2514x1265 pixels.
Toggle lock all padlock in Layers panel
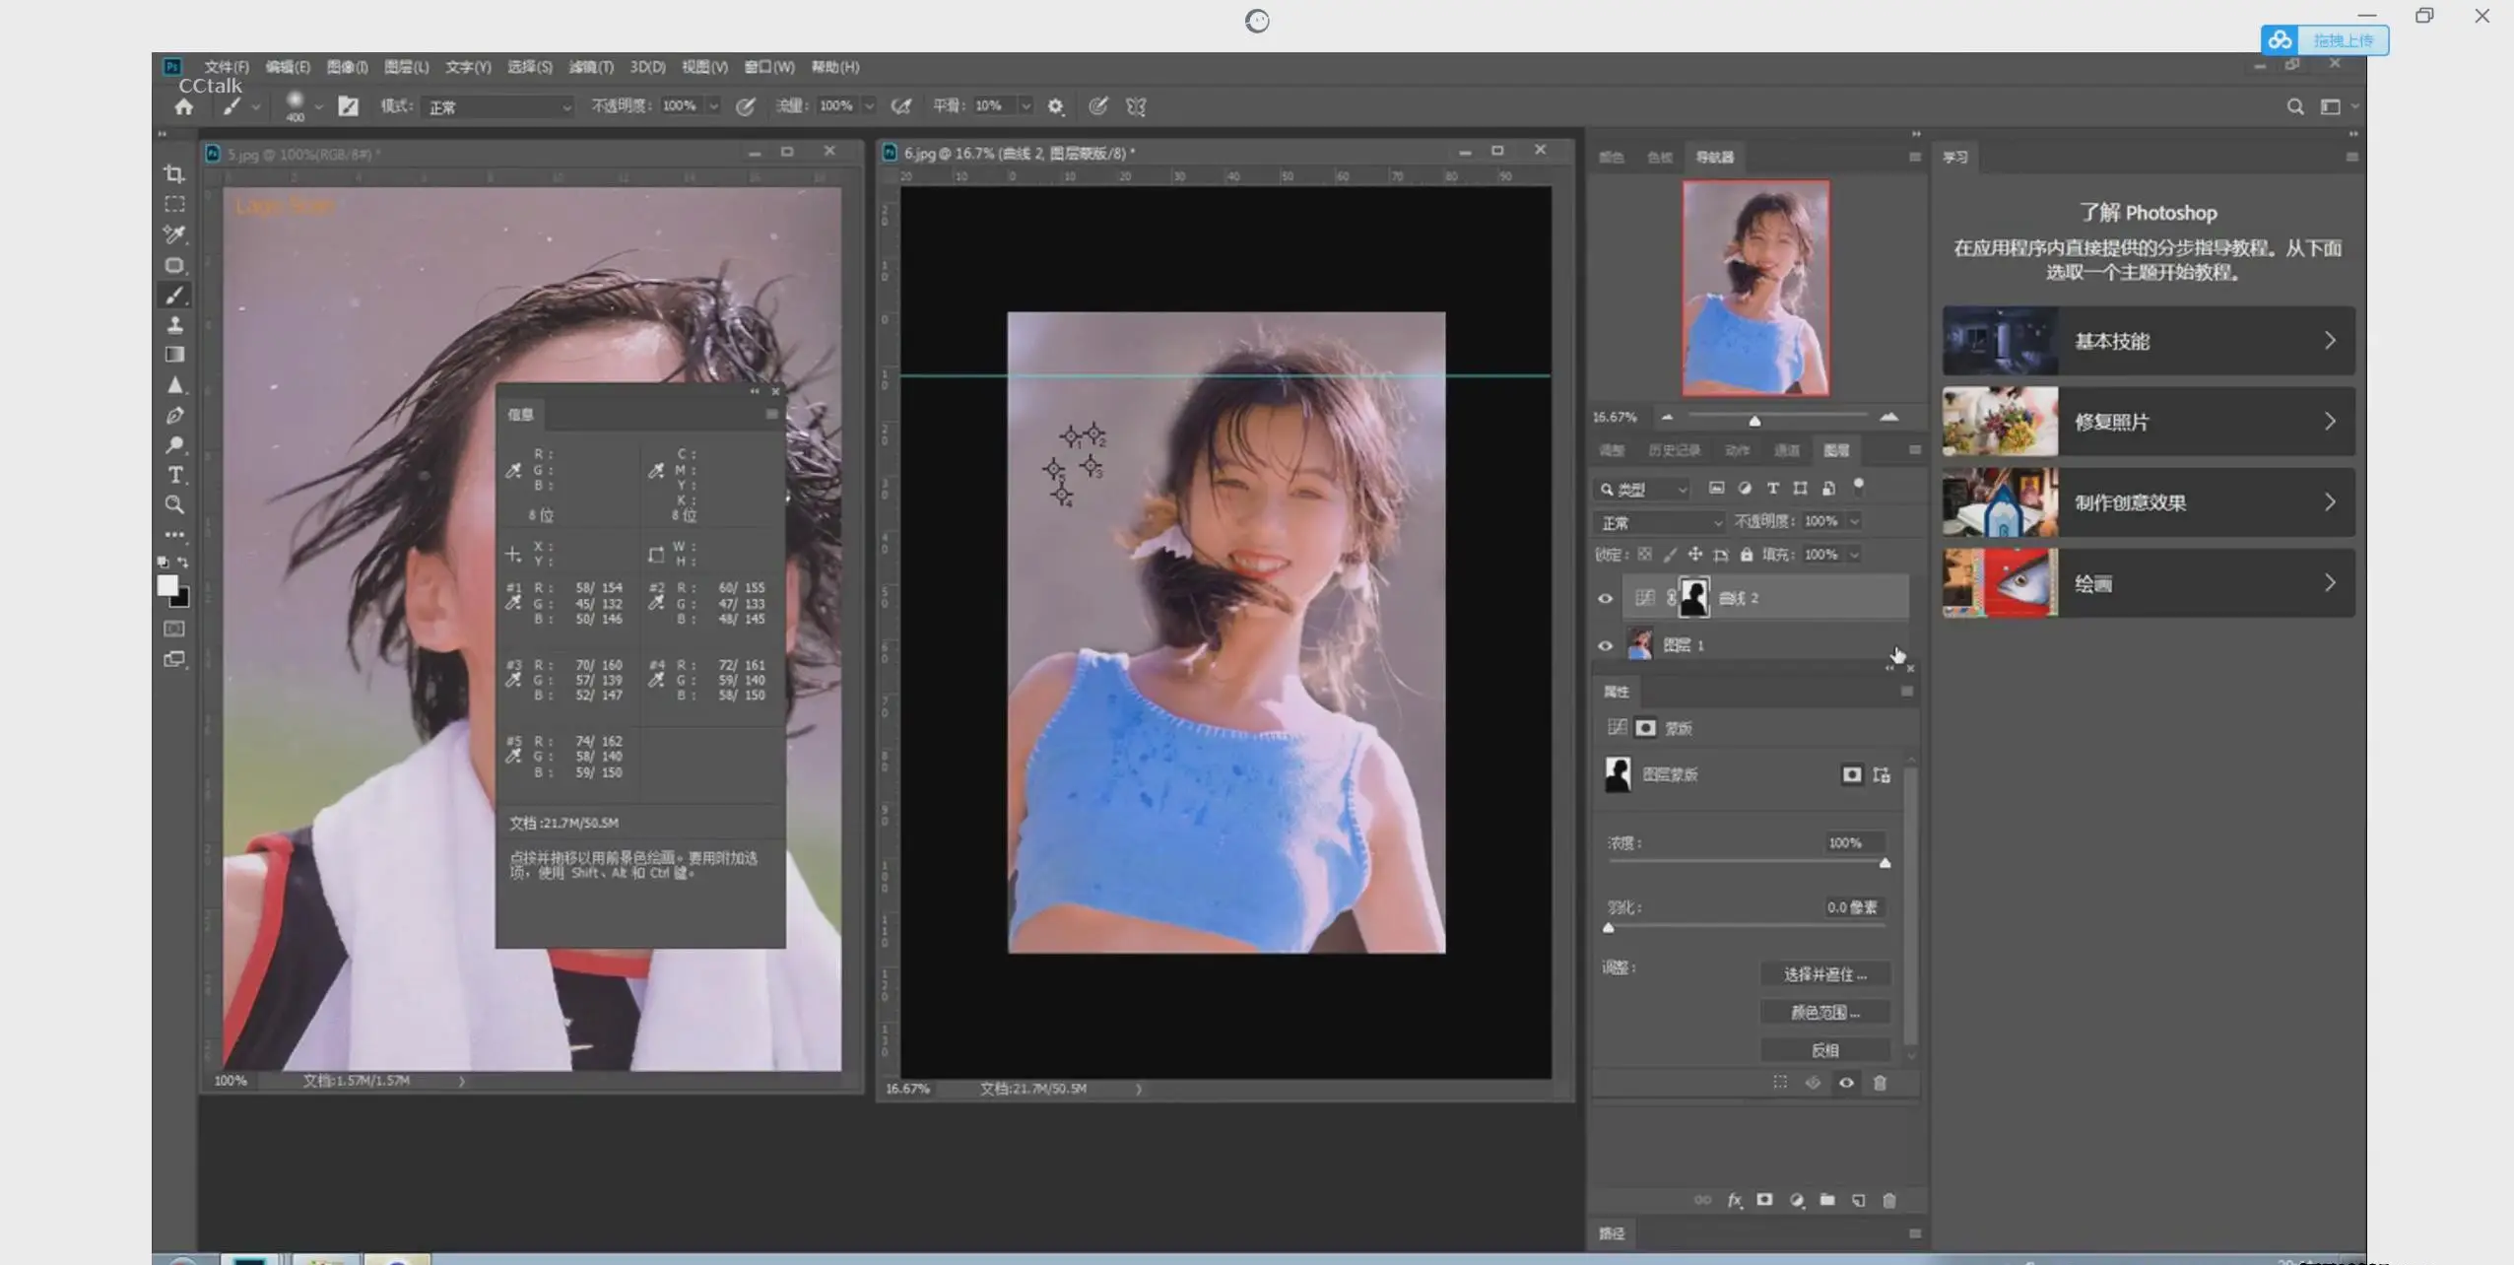point(1747,555)
